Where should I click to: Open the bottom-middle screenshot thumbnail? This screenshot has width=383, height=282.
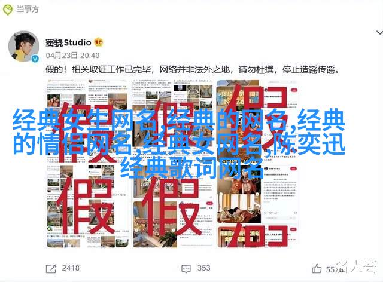click(x=172, y=206)
